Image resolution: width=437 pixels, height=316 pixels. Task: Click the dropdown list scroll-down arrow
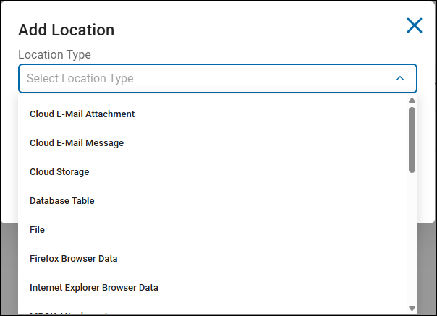coord(412,308)
